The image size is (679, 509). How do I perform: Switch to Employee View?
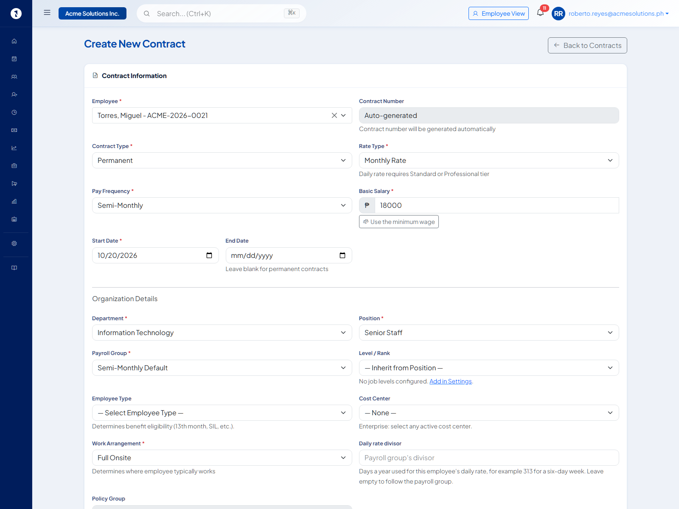click(x=499, y=14)
